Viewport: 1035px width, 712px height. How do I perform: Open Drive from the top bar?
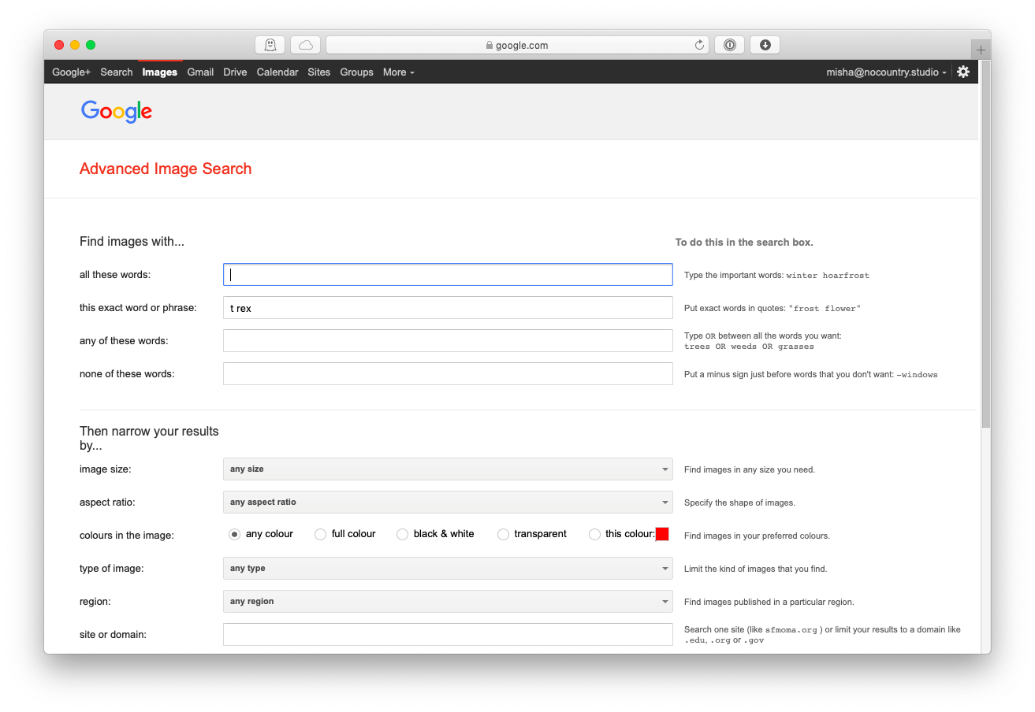coord(235,72)
